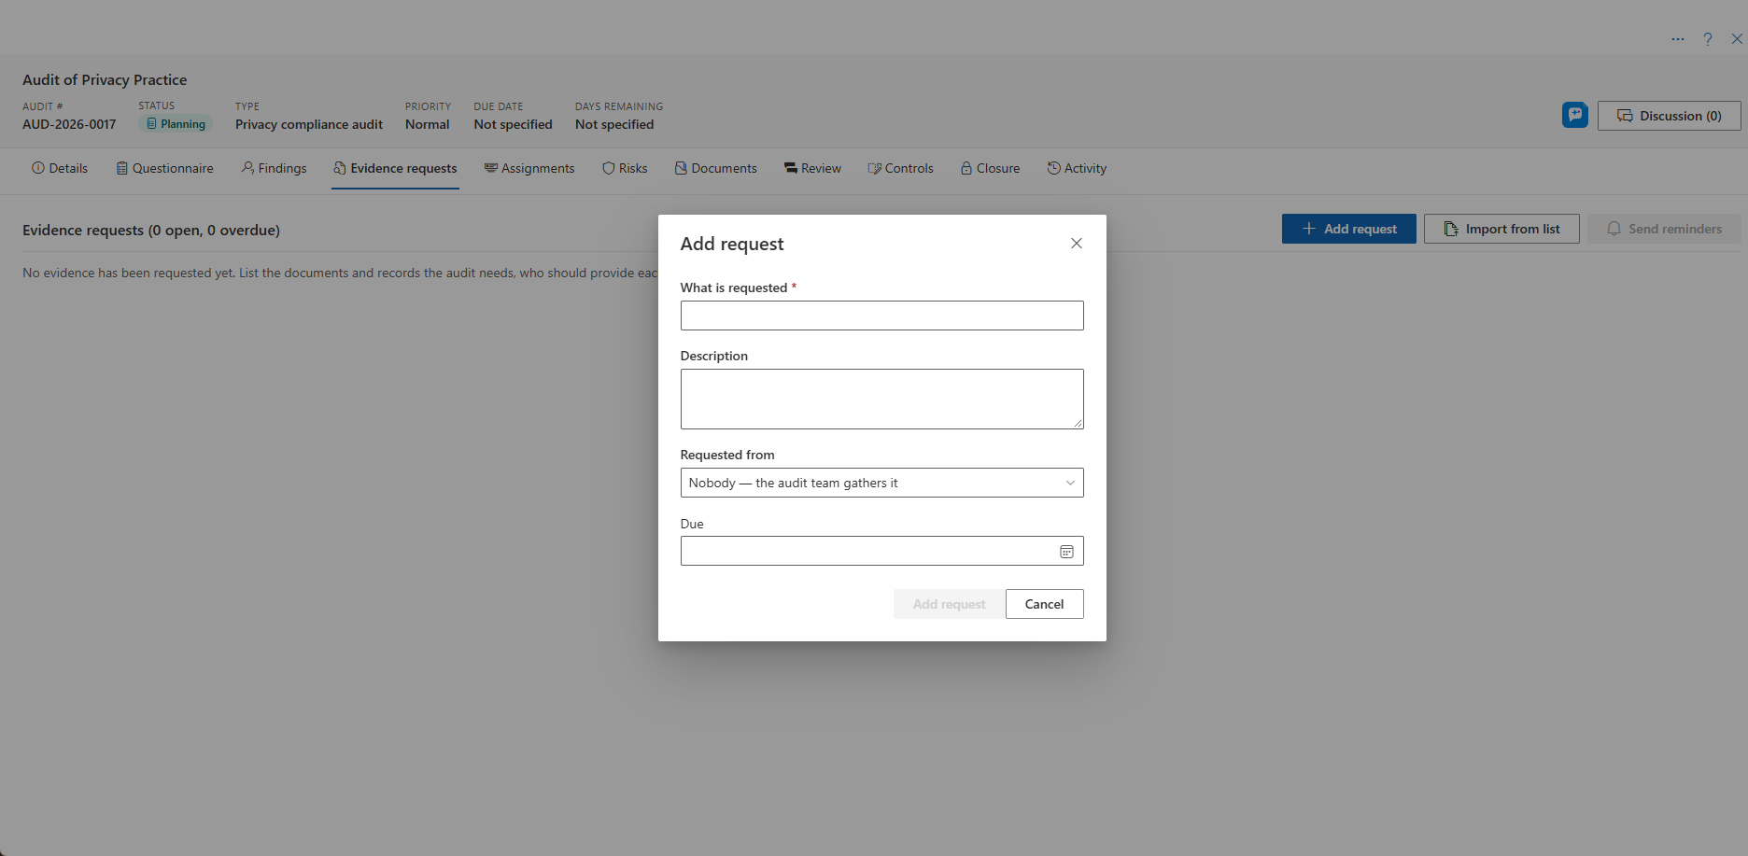This screenshot has width=1748, height=856.
Task: Click the Not specified value under Due Date
Action: point(513,124)
